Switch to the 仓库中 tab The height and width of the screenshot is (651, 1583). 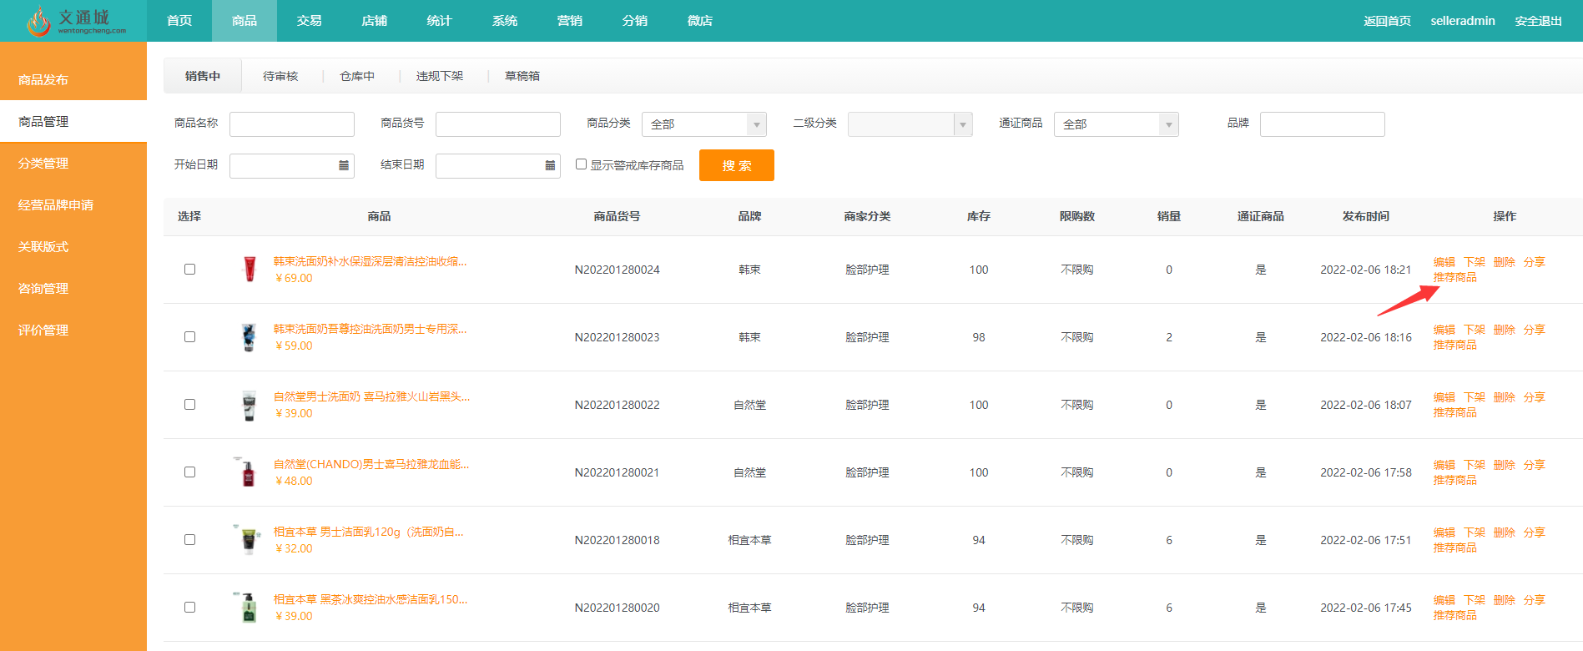coord(357,76)
